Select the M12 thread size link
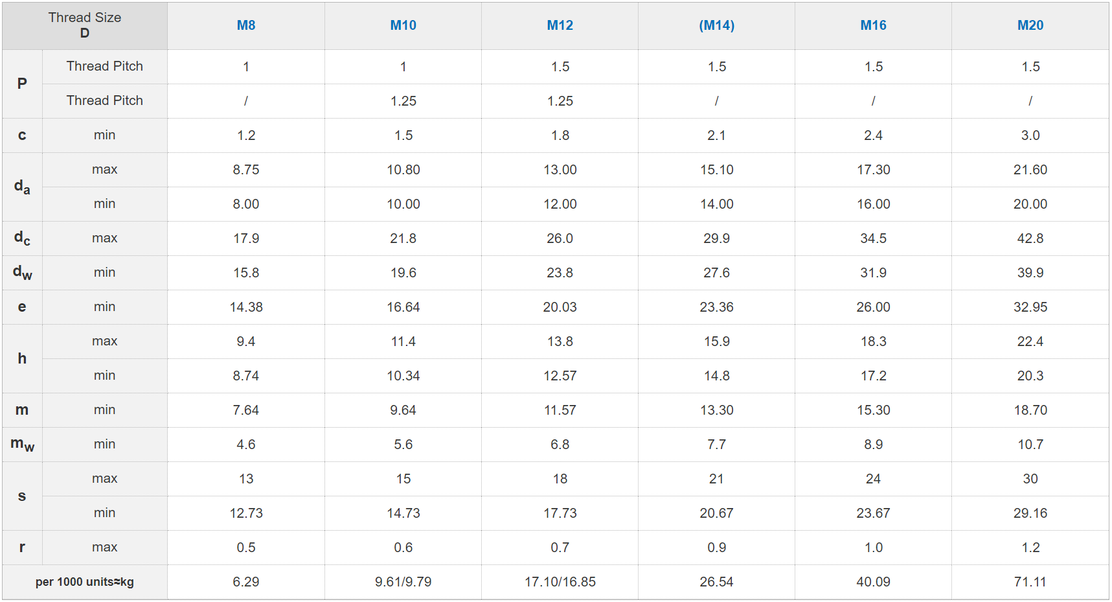 (560, 25)
